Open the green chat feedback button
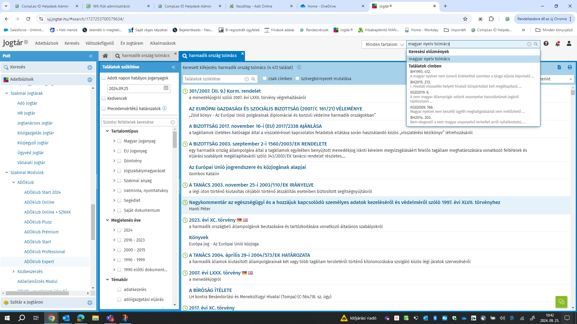577x324 pixels. click(561, 301)
